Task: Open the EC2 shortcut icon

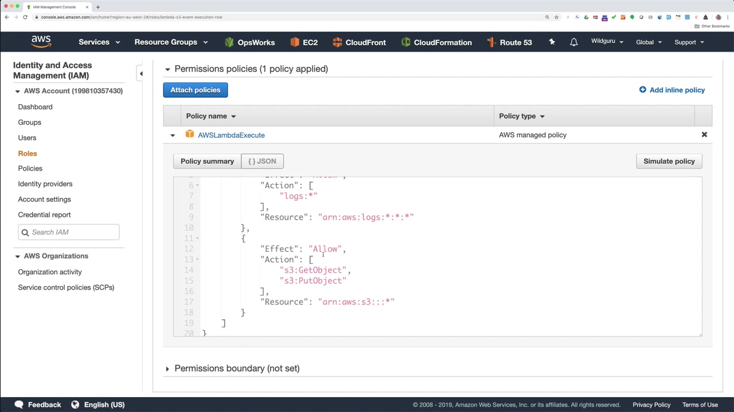Action: 295,42
